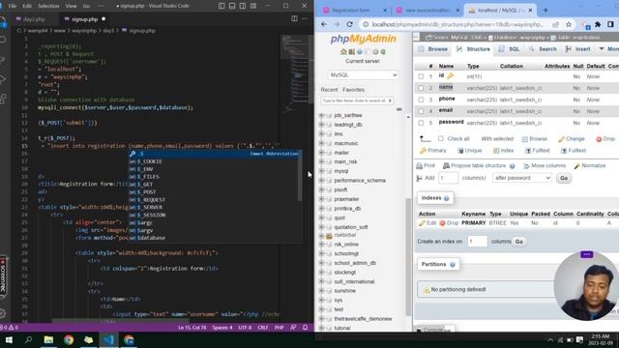619x348 pixels.
Task: Tick the Check all checkbox
Action: pos(441,138)
